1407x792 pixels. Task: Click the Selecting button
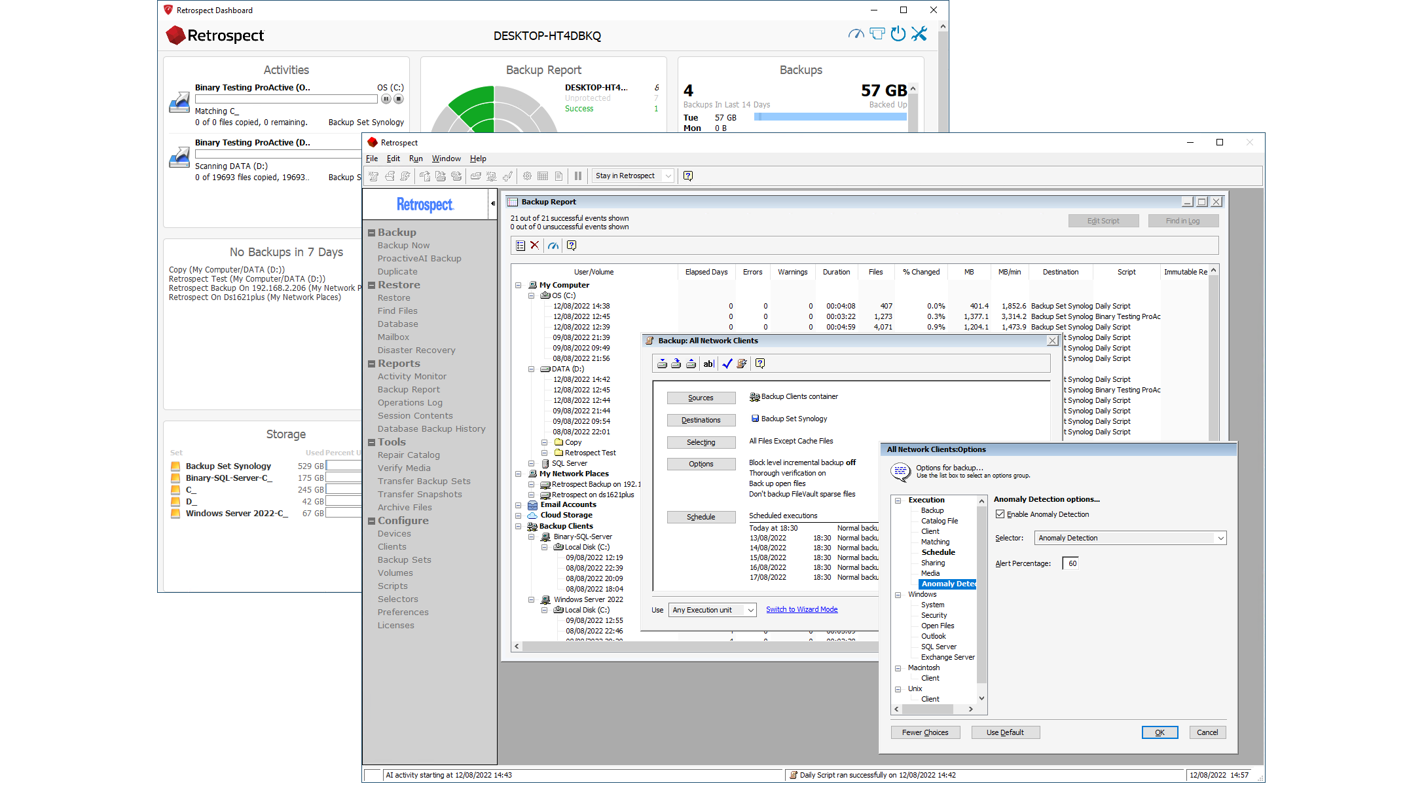701,443
